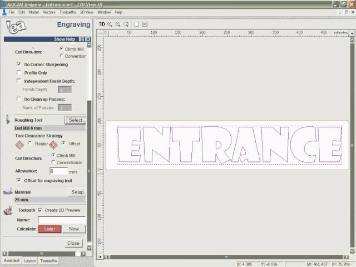Click the Zoom Previous magnifier icon

click(126, 24)
